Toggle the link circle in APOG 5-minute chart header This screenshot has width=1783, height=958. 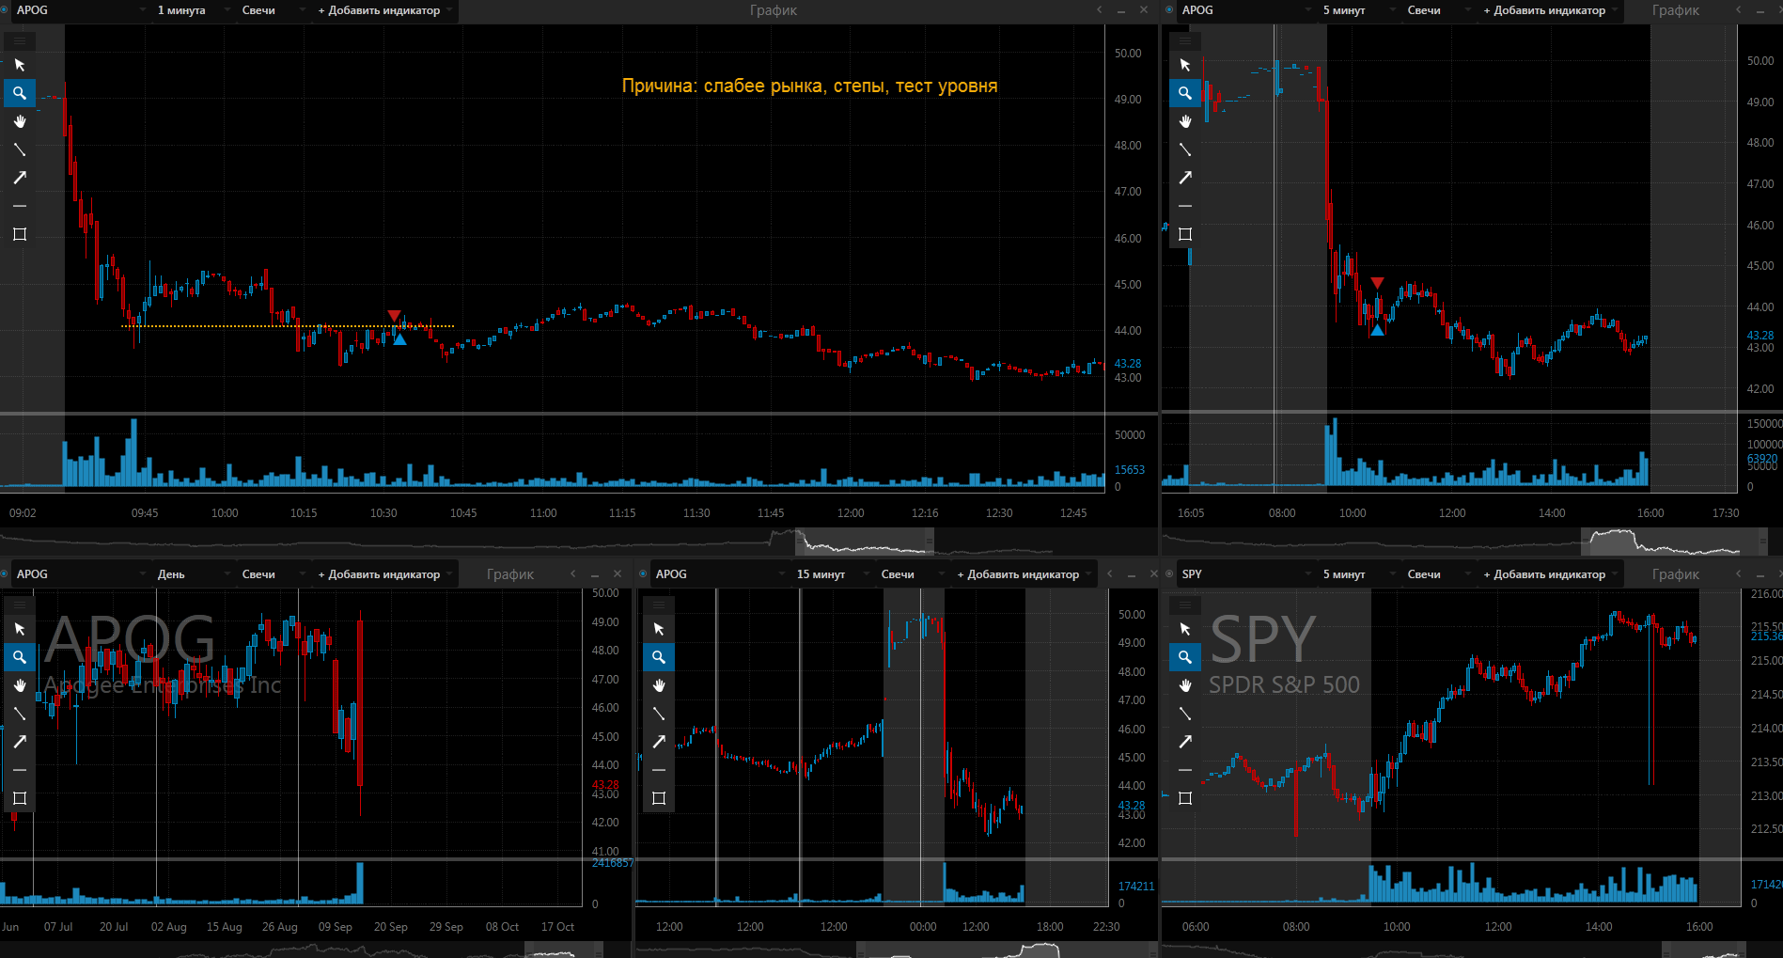(1169, 10)
